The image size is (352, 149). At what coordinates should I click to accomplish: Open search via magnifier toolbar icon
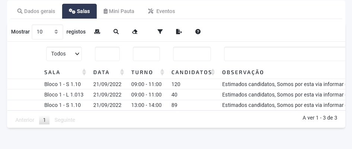116,32
